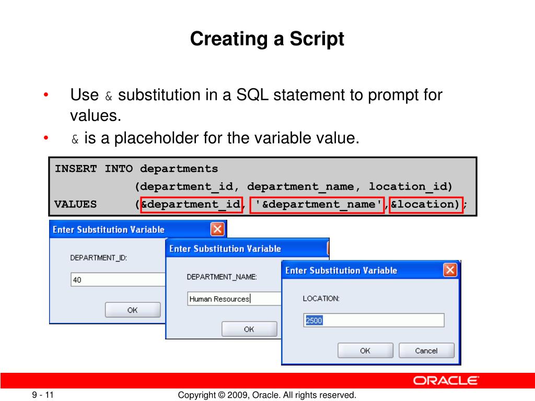This screenshot has width=535, height=401.
Task: Click the INSERT INTO departments line
Action: tap(136, 169)
